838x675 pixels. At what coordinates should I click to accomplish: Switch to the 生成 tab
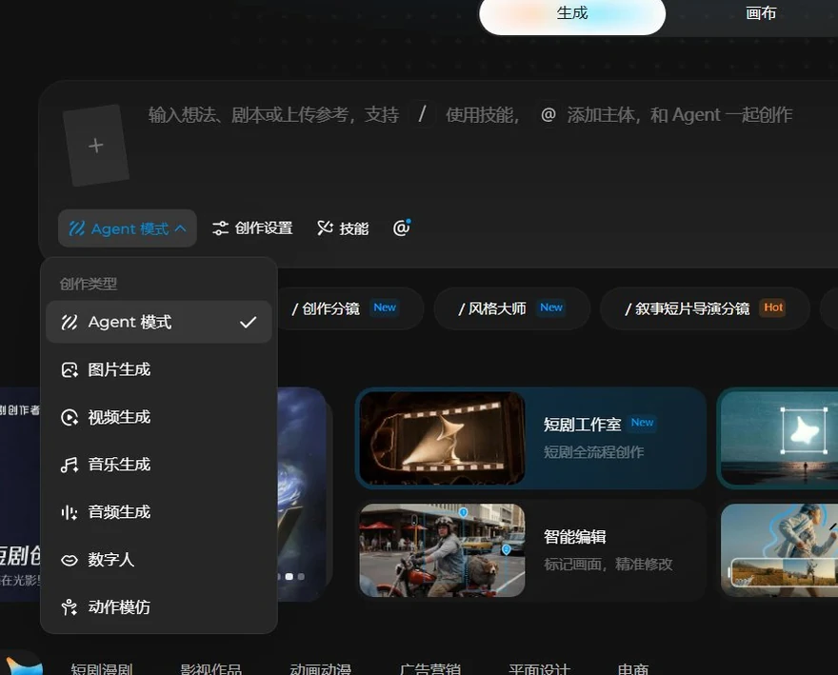tap(572, 14)
